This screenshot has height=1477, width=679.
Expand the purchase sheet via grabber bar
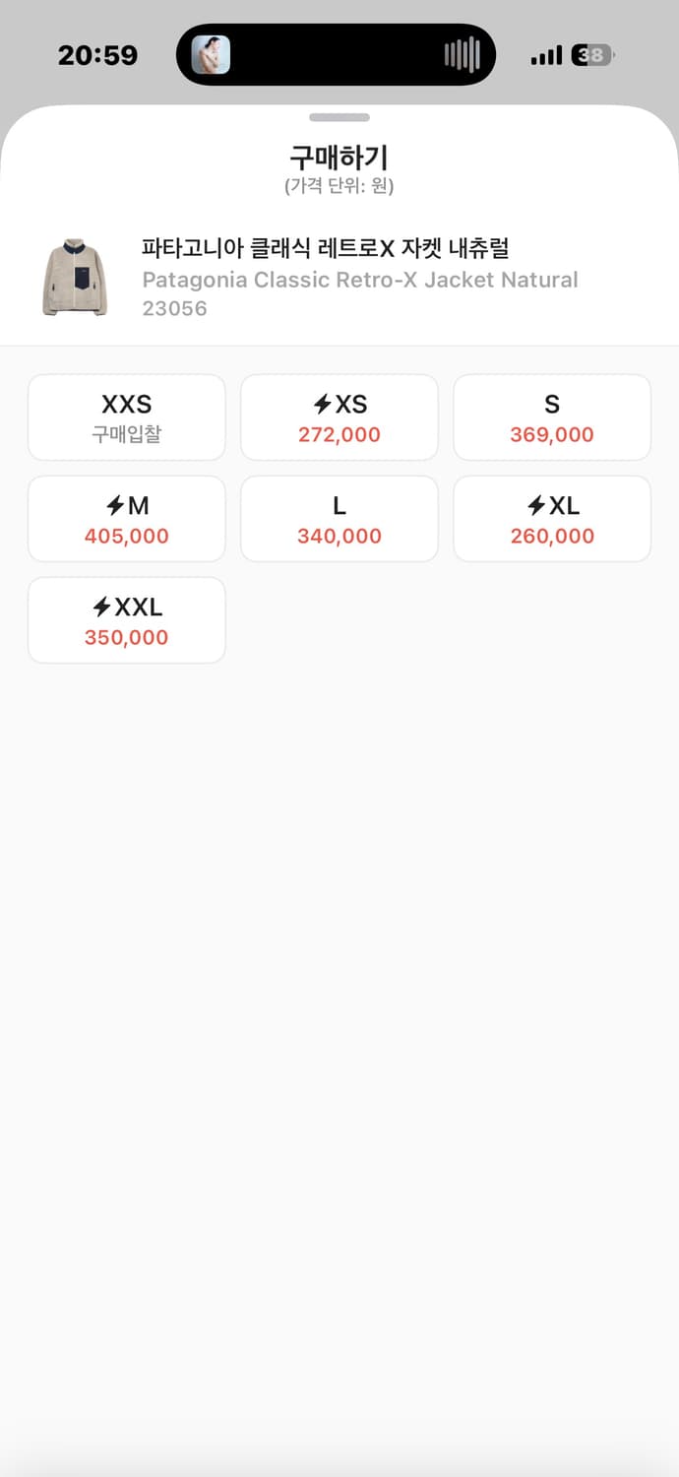pos(339,117)
